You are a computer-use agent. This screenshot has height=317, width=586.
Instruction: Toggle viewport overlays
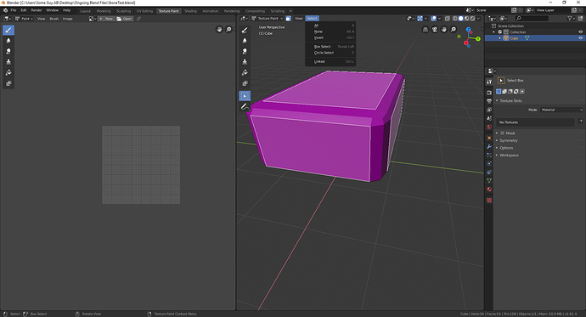click(433, 19)
